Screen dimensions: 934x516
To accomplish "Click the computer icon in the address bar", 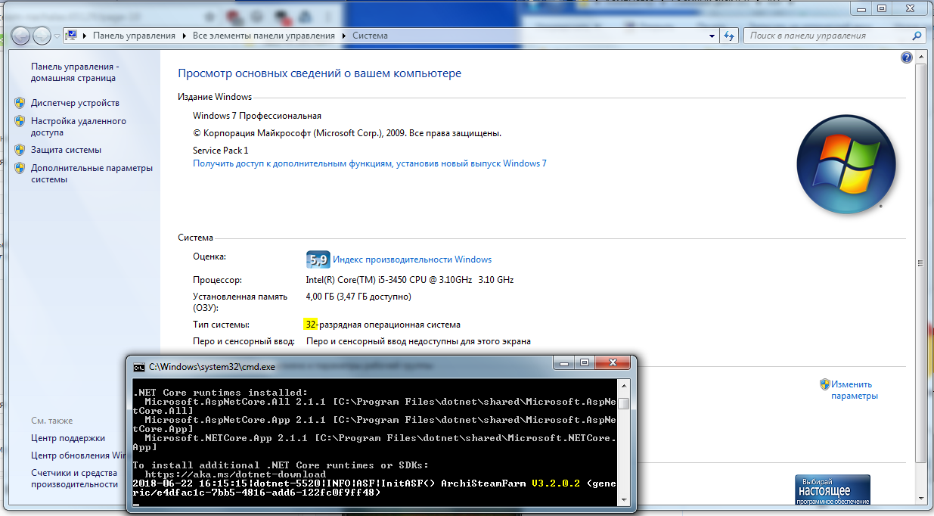I will (x=72, y=36).
